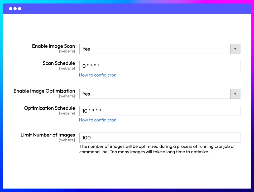
Task: Click the cronjob help text below the limit field
Action: click(157, 149)
